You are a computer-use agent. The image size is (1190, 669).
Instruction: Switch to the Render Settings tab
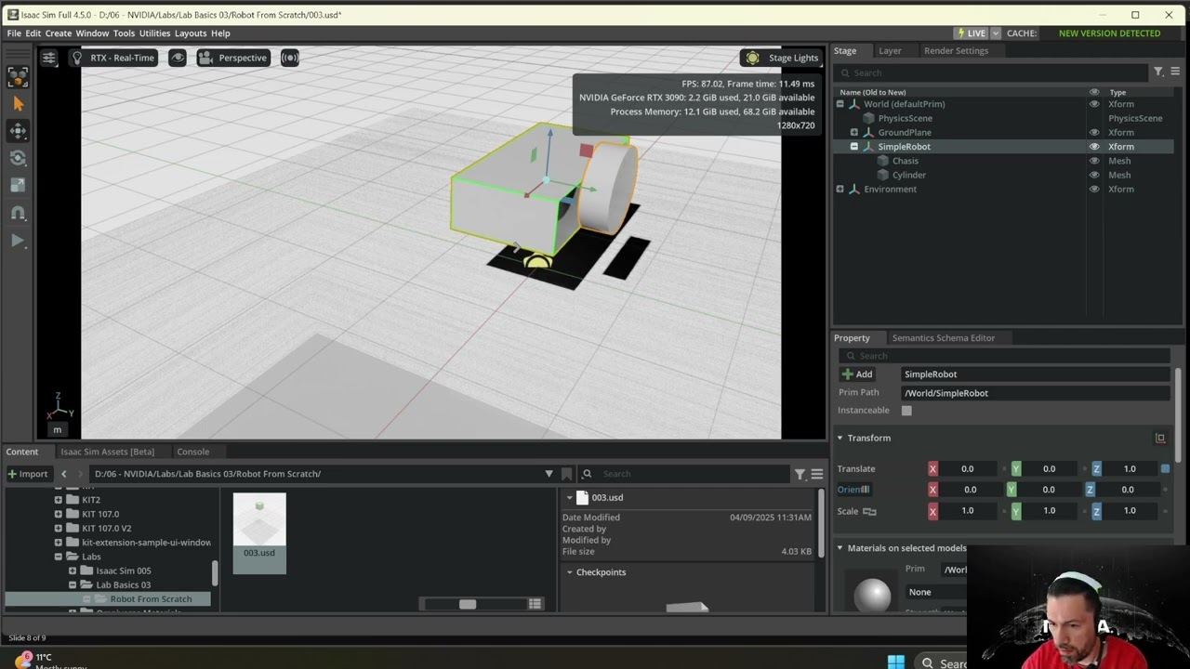[x=956, y=51]
